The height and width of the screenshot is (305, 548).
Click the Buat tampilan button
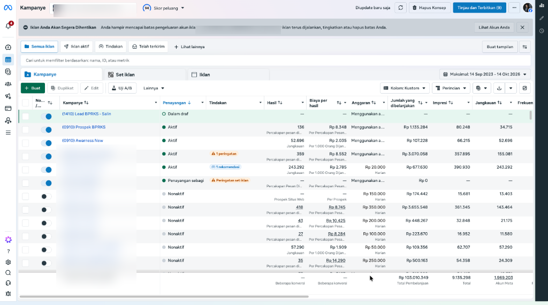[x=500, y=47]
